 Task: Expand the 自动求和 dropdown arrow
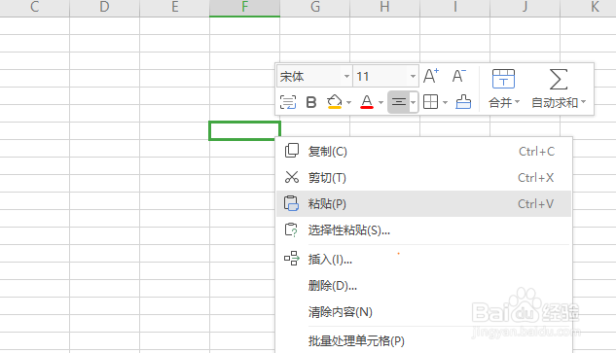[x=583, y=102]
